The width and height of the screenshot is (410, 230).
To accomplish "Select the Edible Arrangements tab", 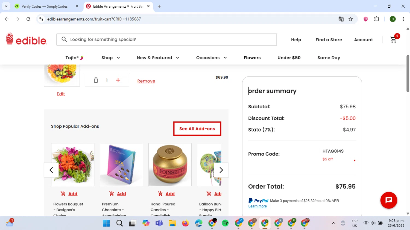I will click(118, 6).
